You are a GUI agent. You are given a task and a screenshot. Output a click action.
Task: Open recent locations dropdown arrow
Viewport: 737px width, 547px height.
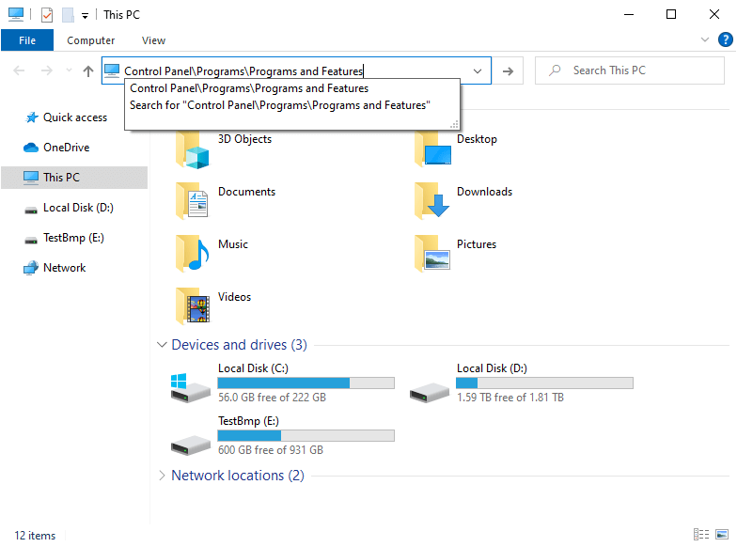[70, 70]
